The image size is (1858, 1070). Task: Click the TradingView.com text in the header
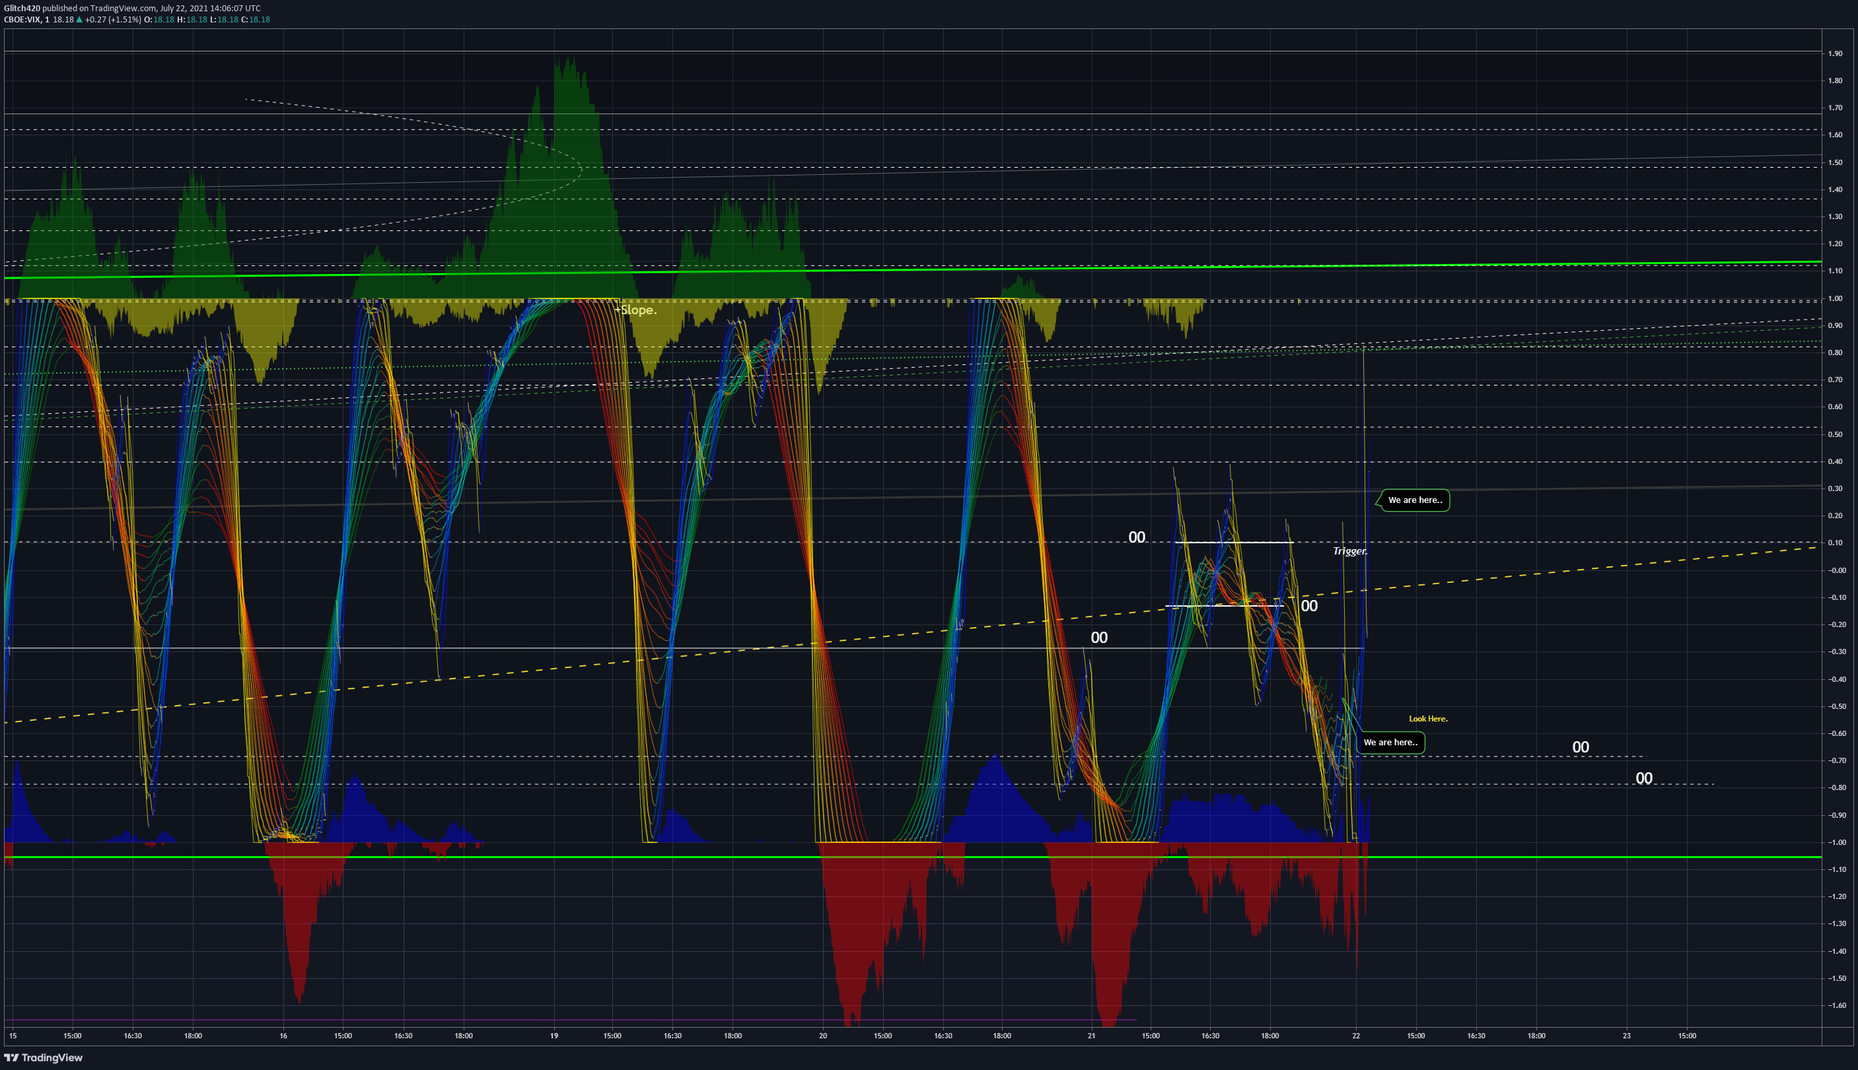(x=123, y=8)
